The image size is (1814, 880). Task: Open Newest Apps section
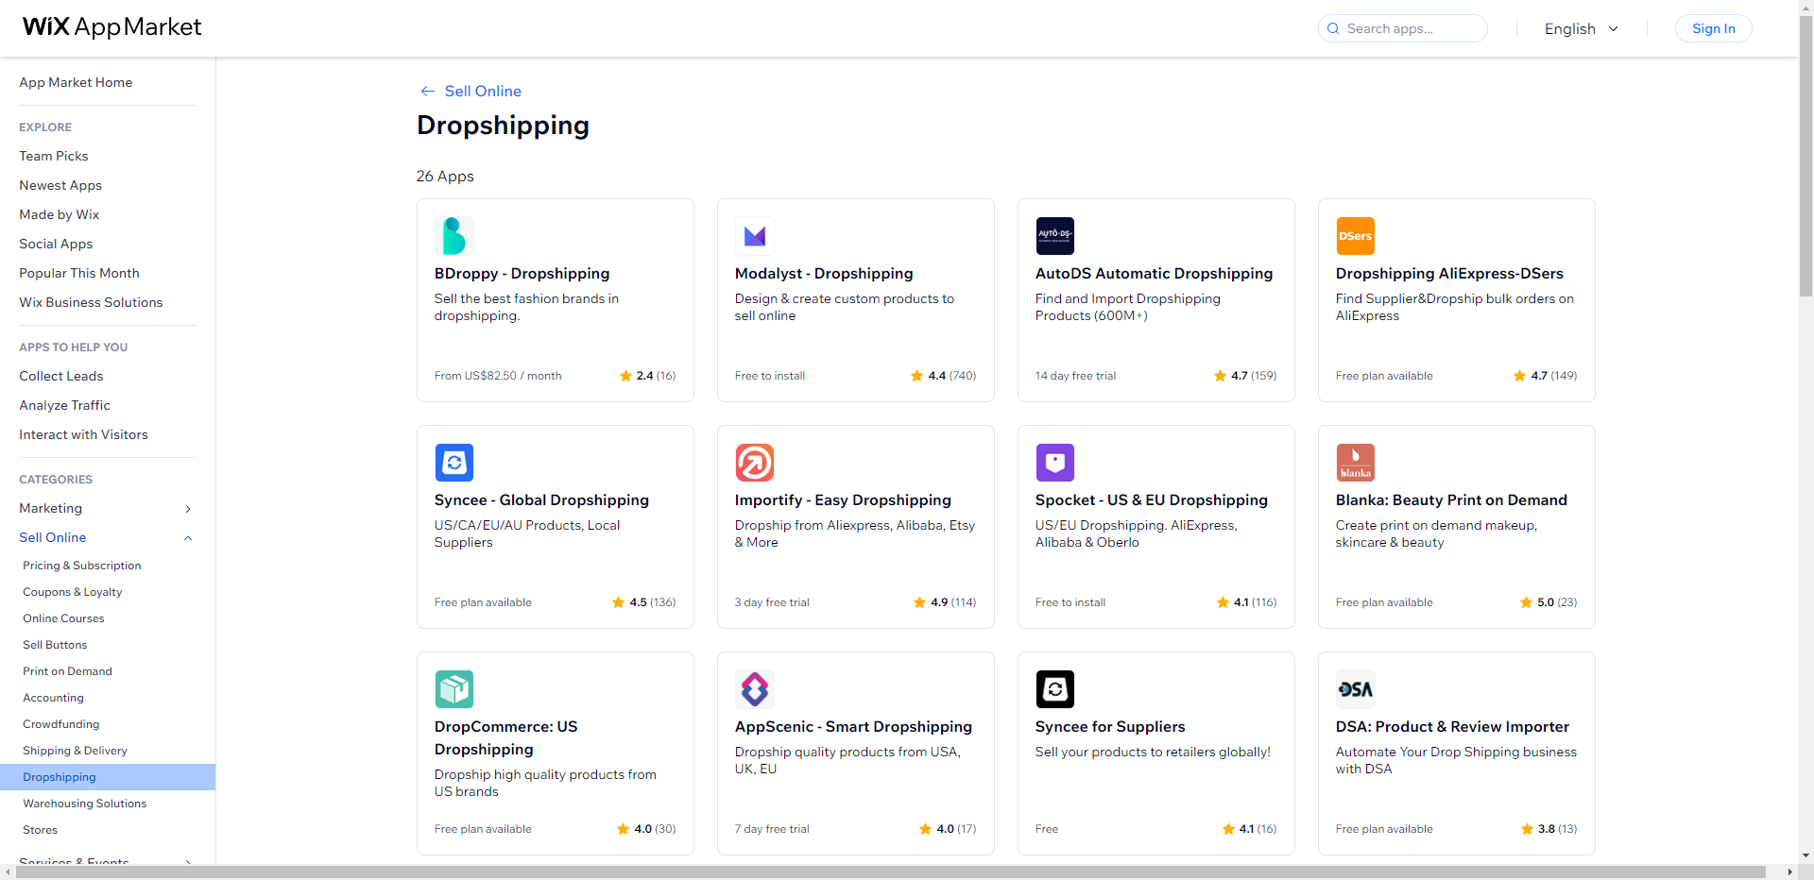pyautogui.click(x=60, y=185)
